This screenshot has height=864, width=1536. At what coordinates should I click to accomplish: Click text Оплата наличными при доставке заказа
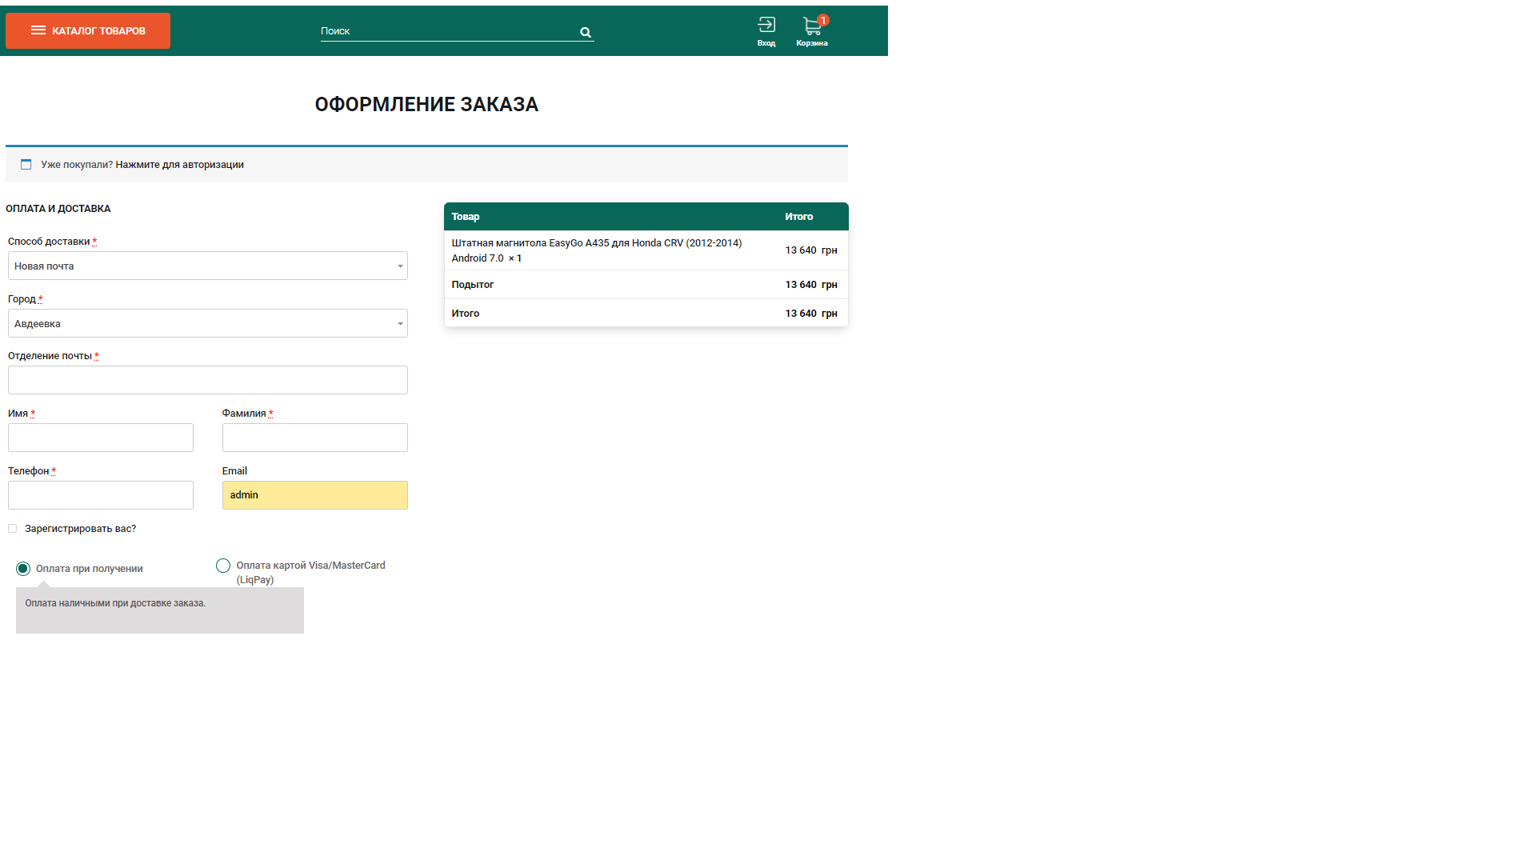(x=115, y=603)
